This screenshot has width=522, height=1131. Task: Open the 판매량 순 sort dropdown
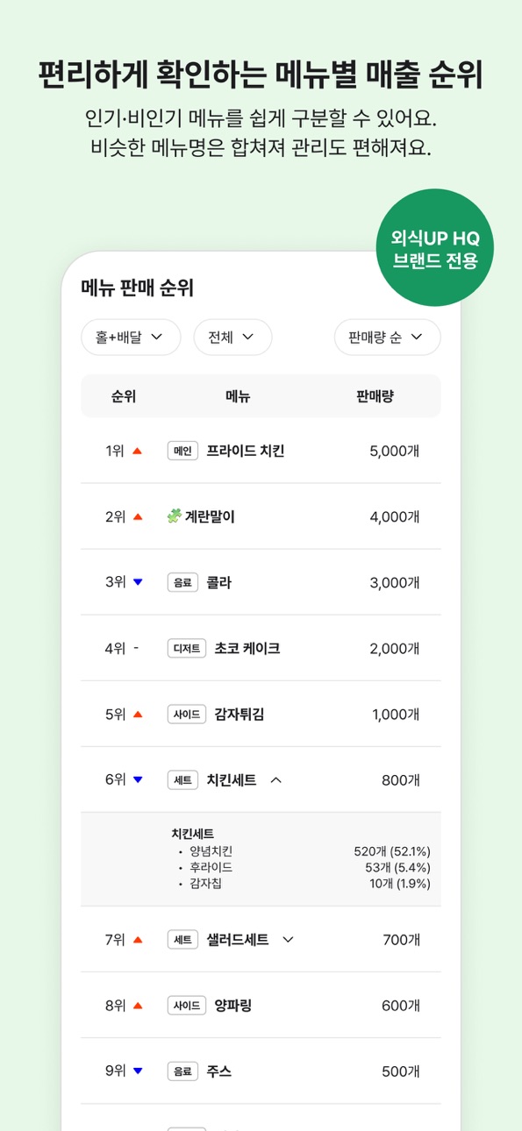(387, 337)
